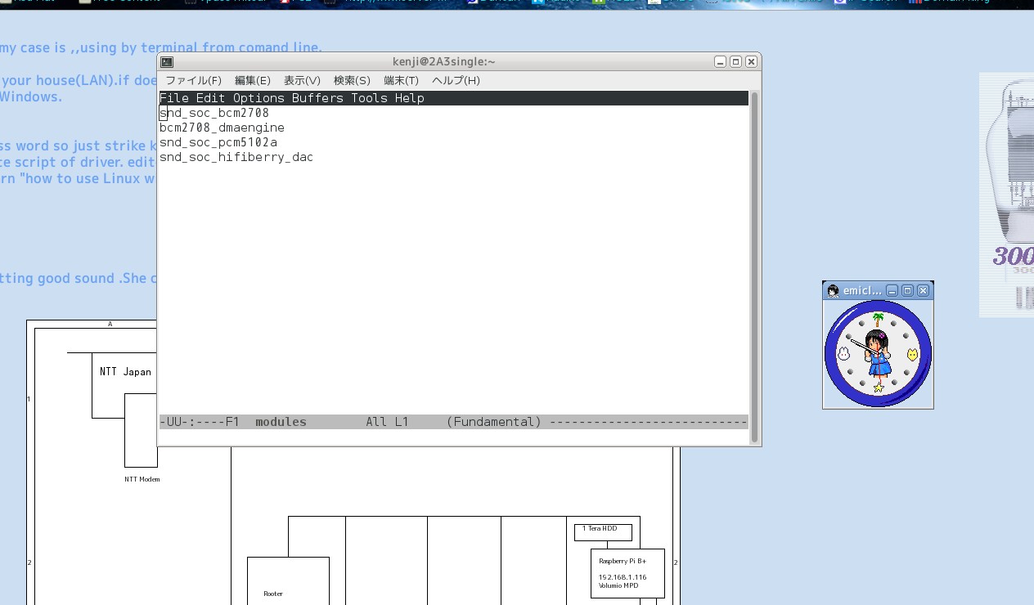Click the Domain King icon in the top panel

(914, 2)
